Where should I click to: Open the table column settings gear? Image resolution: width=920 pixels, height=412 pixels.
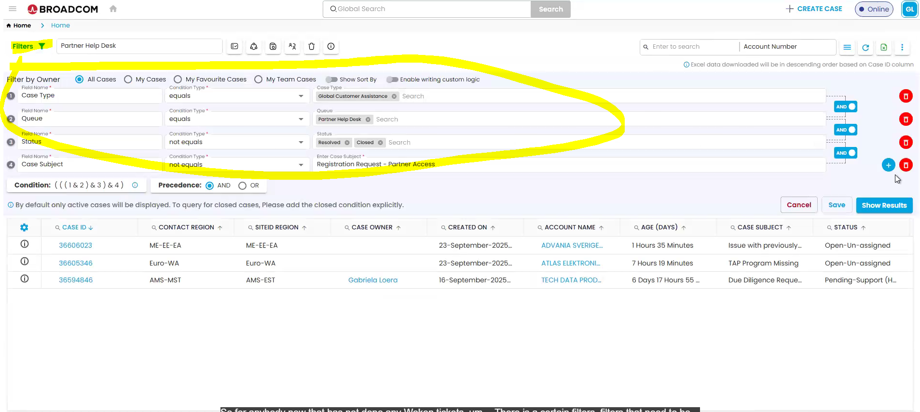[24, 227]
